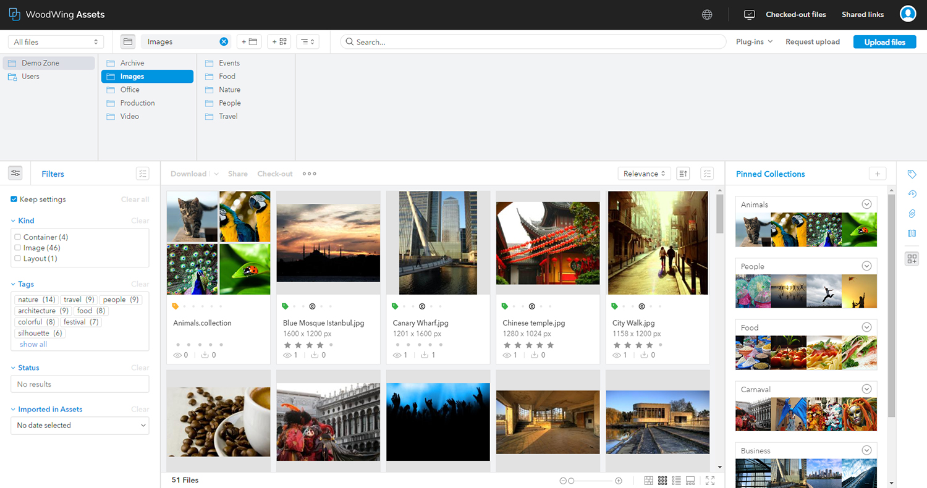Screen dimensions: 927x488
Task: Open the Nature subfolder
Action: (x=246, y=90)
